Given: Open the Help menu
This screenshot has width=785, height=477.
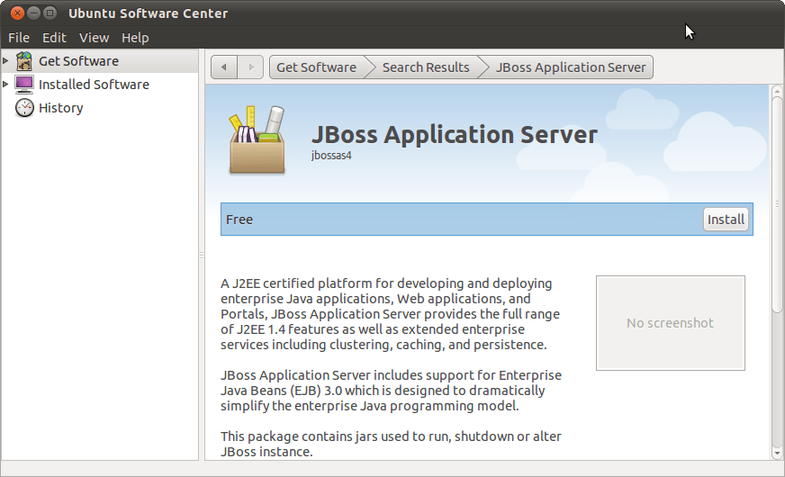Looking at the screenshot, I should (x=135, y=38).
